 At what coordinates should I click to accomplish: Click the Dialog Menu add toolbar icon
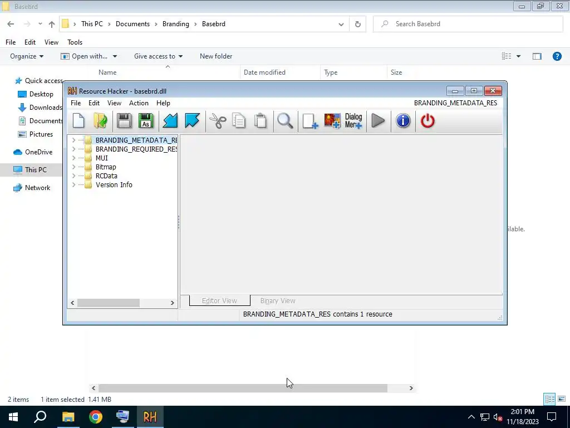coord(353,121)
